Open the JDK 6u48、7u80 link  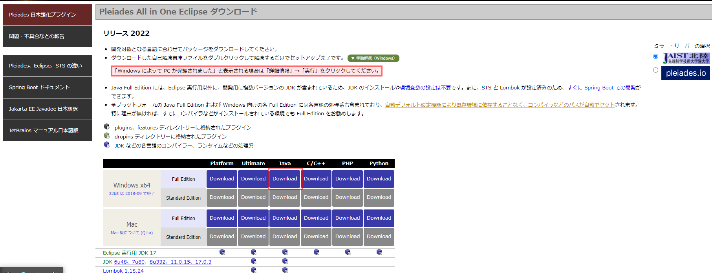[130, 262]
